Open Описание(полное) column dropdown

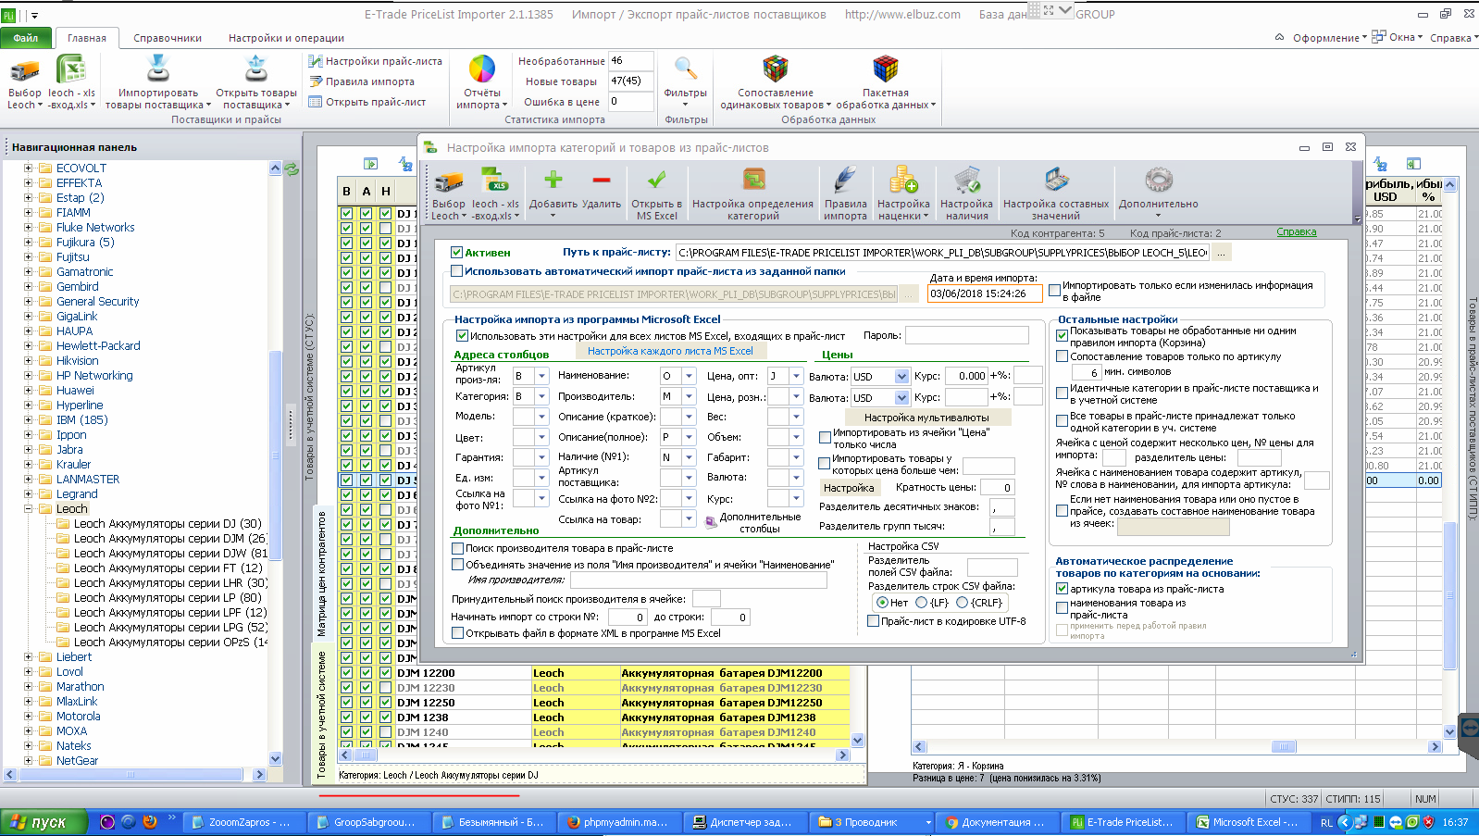(689, 437)
